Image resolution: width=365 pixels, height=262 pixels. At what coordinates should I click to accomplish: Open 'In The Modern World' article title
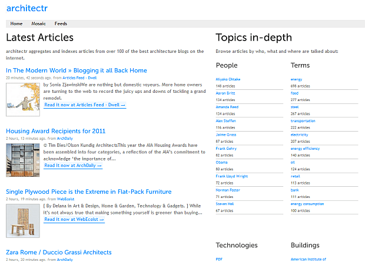77,70
